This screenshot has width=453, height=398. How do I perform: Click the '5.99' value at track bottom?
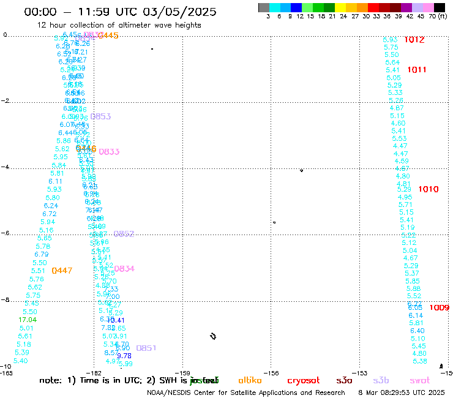(x=125, y=364)
